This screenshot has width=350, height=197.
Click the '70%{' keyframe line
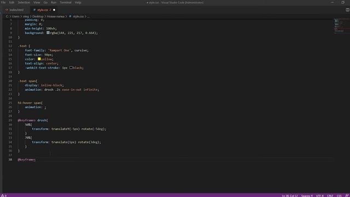coord(28,137)
